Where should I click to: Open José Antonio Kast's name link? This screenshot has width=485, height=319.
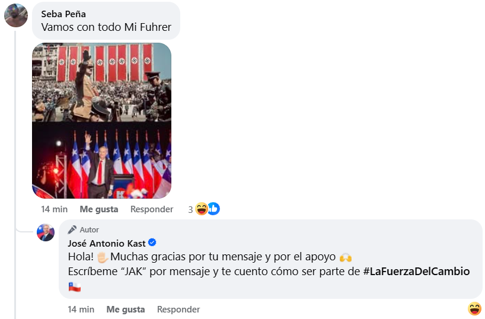click(x=107, y=244)
